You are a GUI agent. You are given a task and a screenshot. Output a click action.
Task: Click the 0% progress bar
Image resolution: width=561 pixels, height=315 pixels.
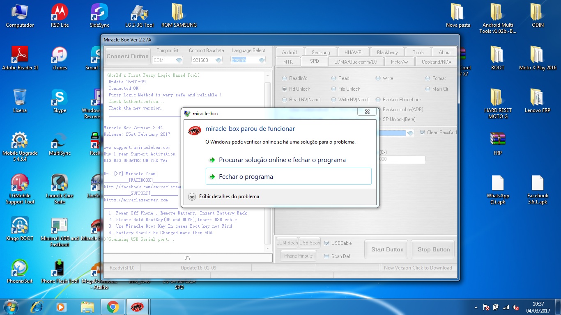click(x=187, y=258)
